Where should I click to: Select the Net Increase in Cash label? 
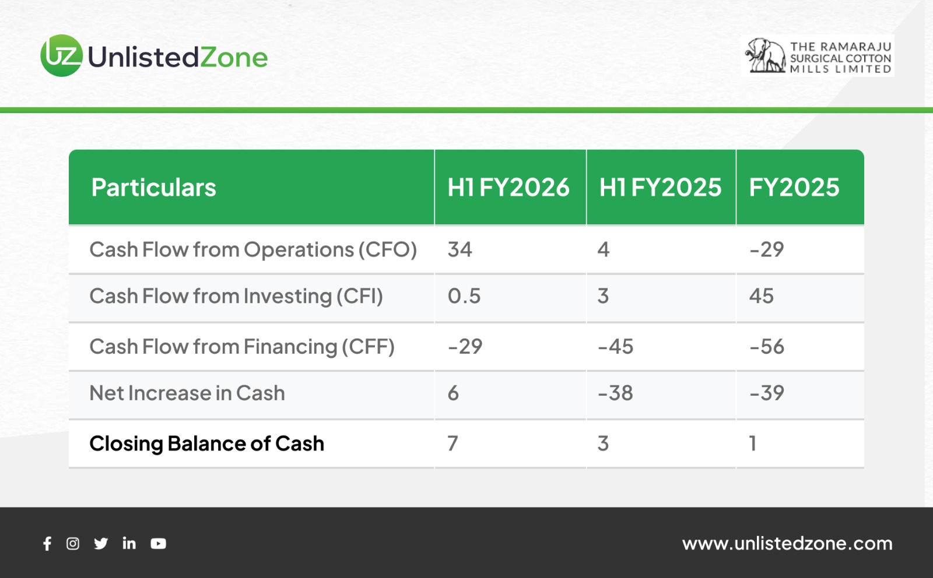point(187,393)
